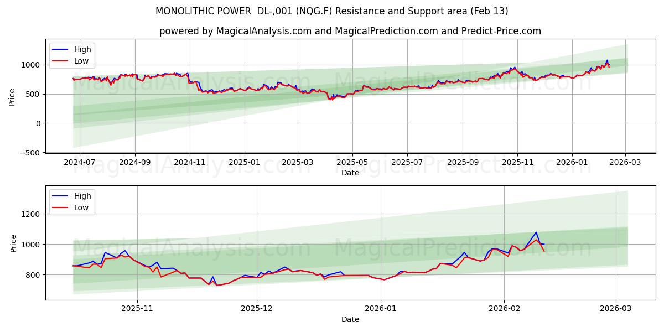Click the '2026-03' date tick on the bottom chart
The height and width of the screenshot is (332, 664).
pyautogui.click(x=616, y=309)
